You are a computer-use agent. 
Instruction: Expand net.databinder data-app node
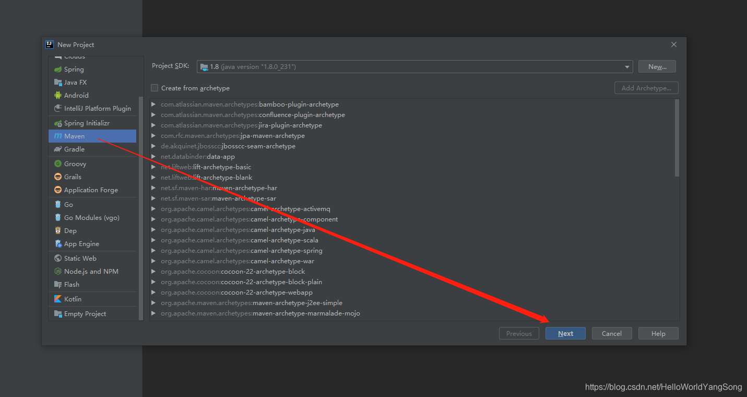click(x=153, y=157)
